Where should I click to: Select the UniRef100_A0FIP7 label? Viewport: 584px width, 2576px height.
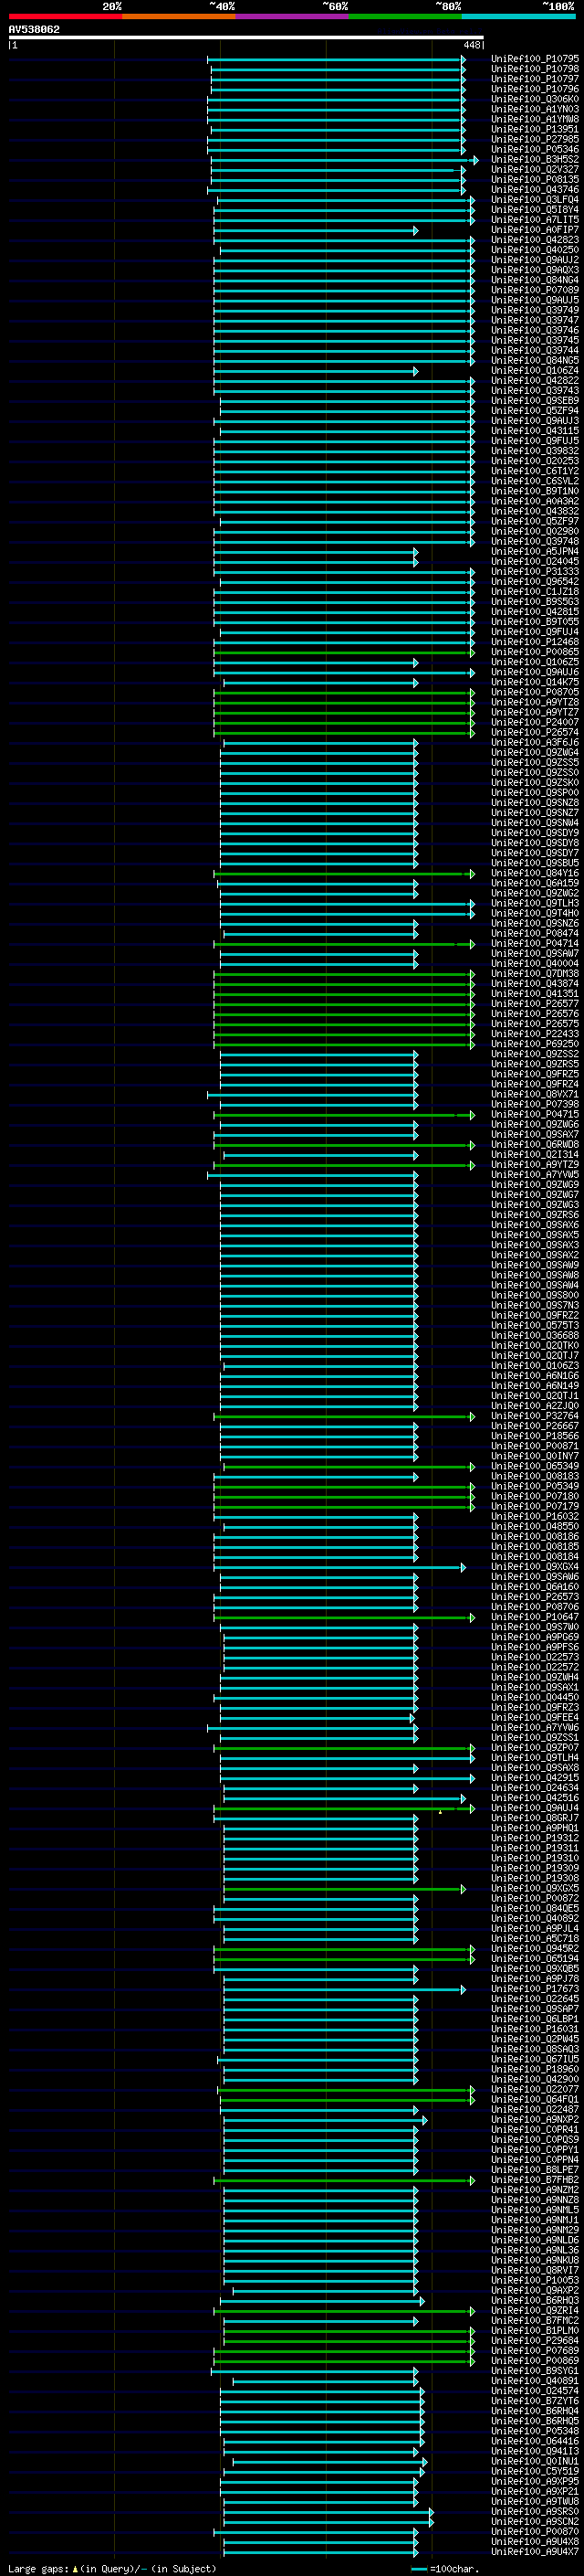(x=535, y=230)
